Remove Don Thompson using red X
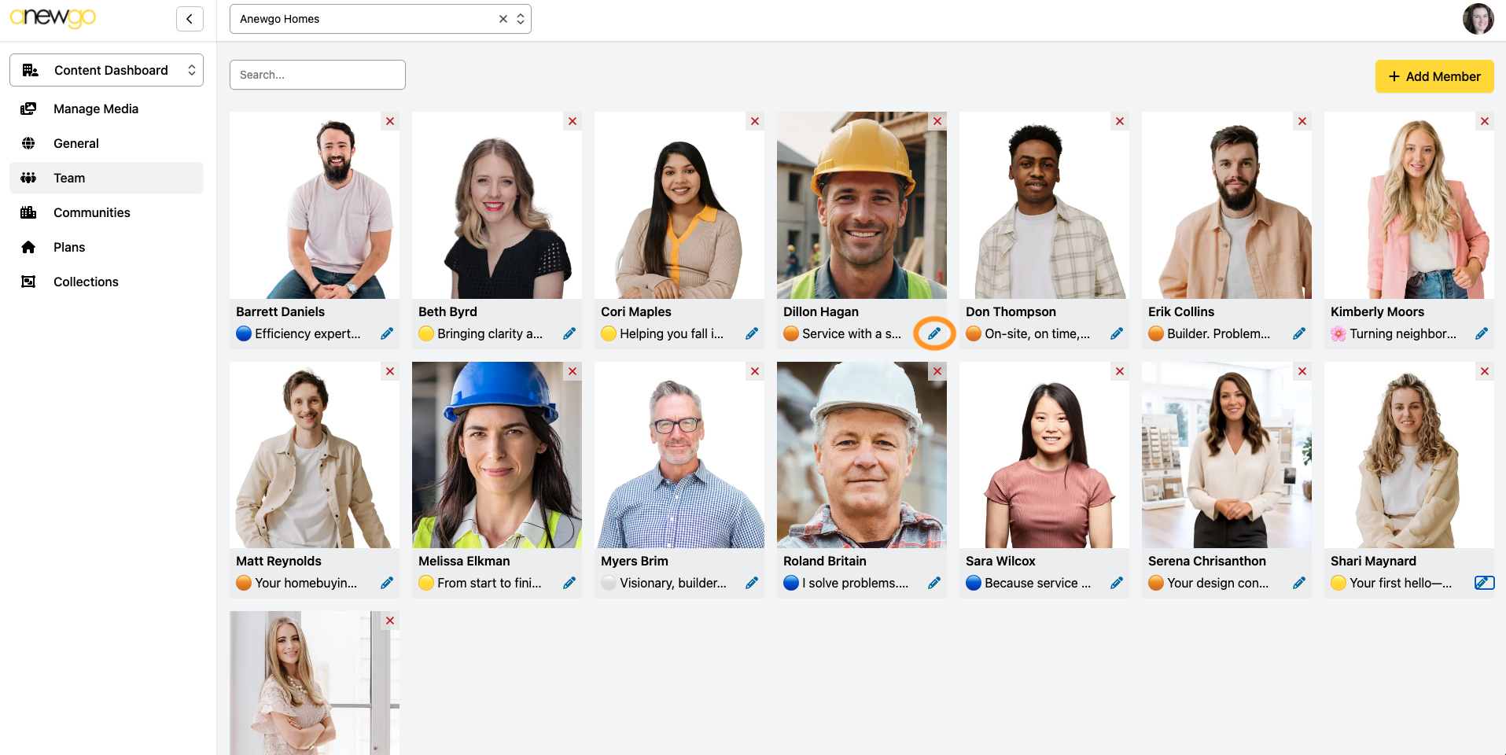Image resolution: width=1506 pixels, height=755 pixels. click(x=1120, y=121)
